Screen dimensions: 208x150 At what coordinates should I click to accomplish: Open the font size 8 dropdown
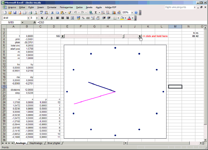[37, 18]
